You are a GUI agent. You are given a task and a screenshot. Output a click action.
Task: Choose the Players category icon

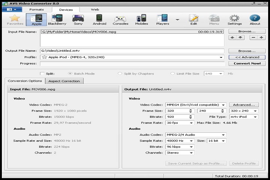coord(162,20)
